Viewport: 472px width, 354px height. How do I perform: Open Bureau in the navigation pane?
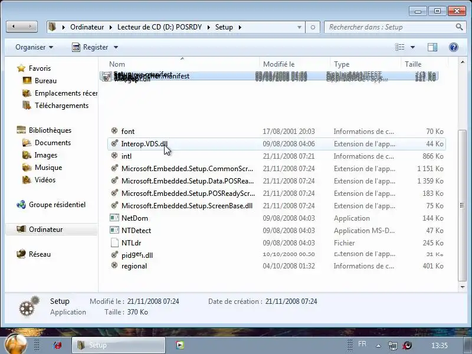point(45,81)
